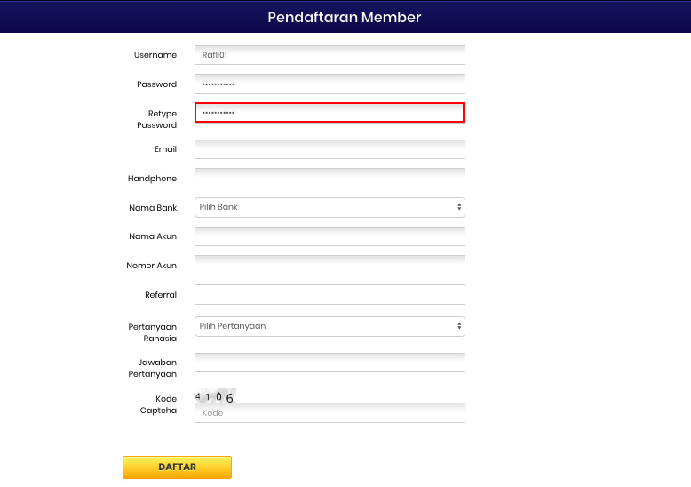This screenshot has width=691, height=487.
Task: Click the Pertanyaan Rahasia label text
Action: 153,332
